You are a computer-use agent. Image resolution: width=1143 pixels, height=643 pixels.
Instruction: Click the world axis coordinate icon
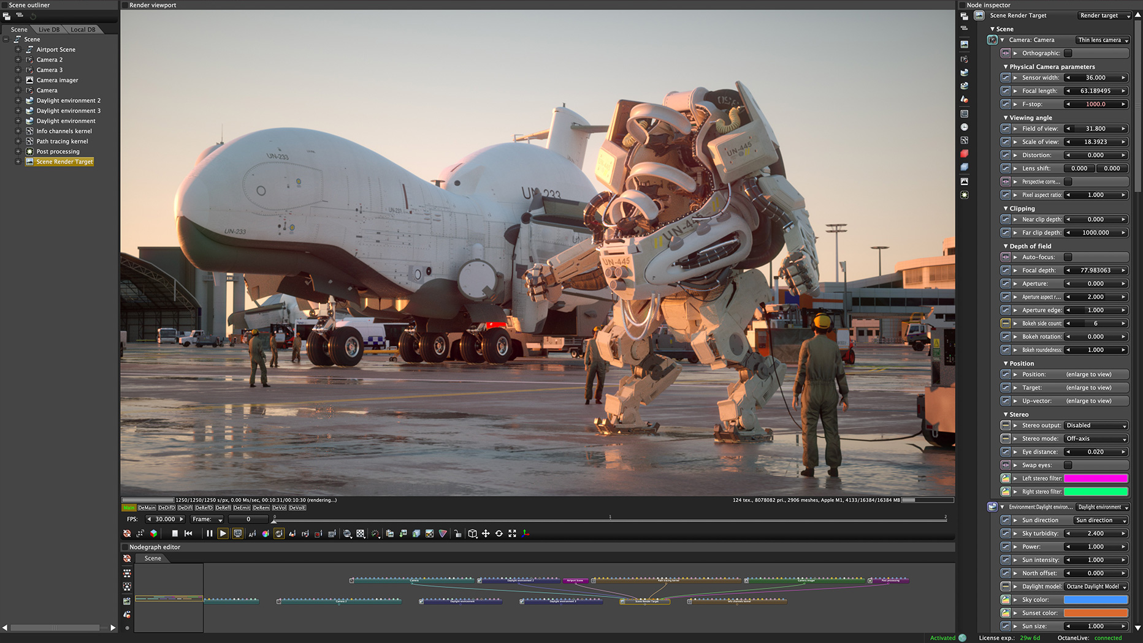pos(526,533)
